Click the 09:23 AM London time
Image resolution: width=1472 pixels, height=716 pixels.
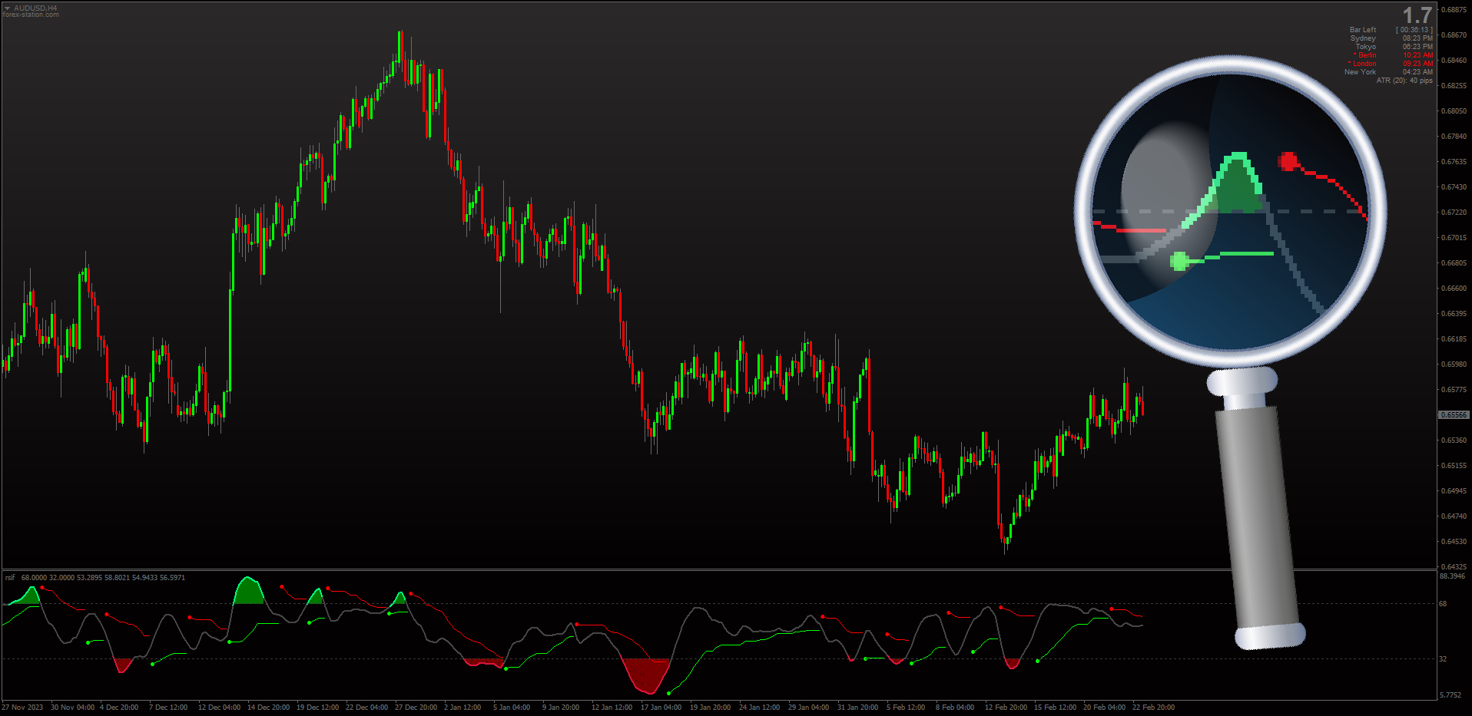(1417, 64)
